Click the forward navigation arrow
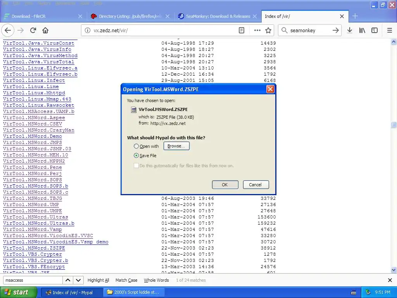Viewport: 397px width, 298px height. pyautogui.click(x=21, y=30)
